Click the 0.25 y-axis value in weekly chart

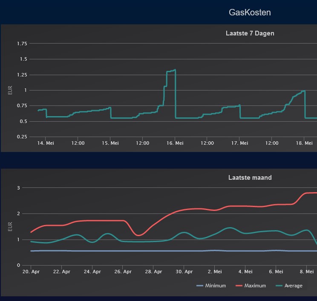click(x=22, y=137)
